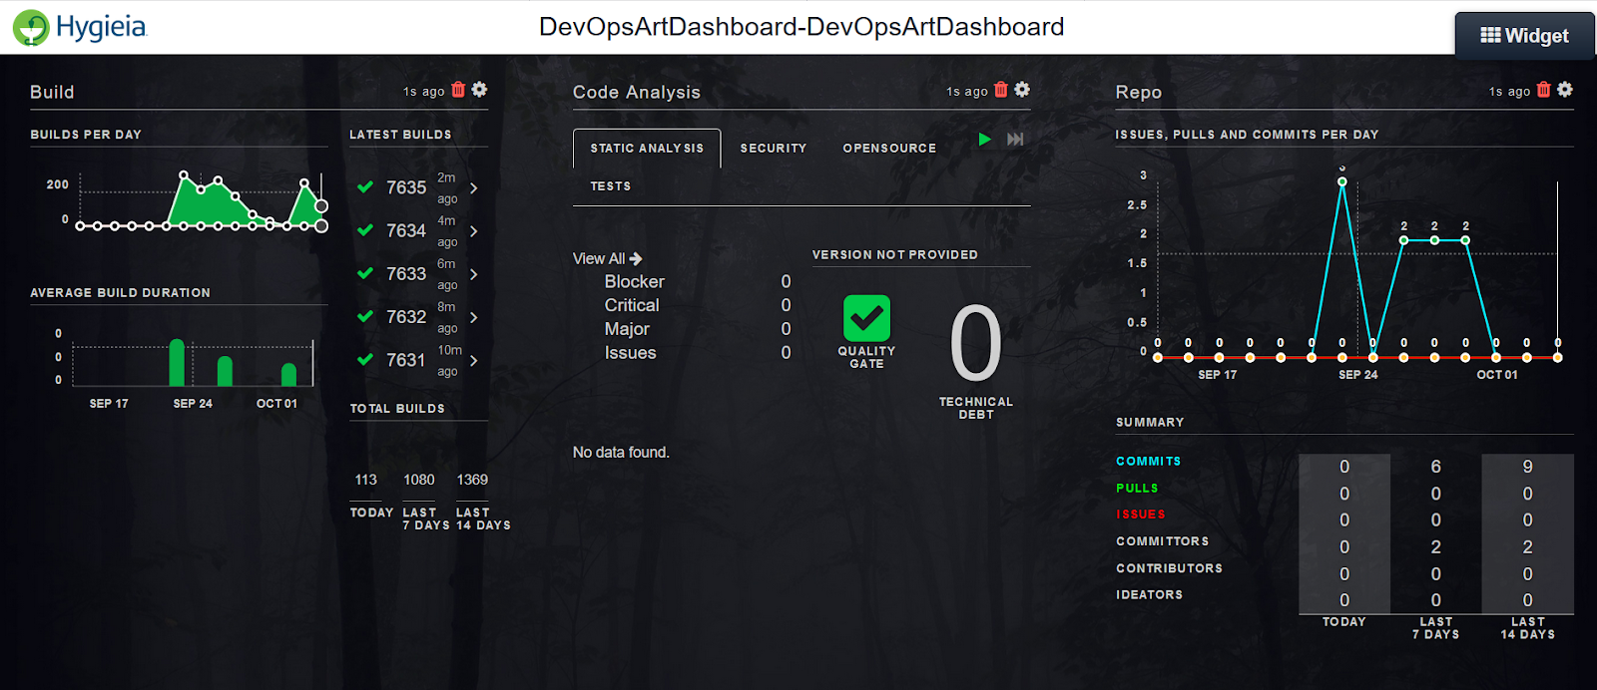The width and height of the screenshot is (1597, 690).
Task: Click success checkmark for build 7634
Action: point(365,230)
